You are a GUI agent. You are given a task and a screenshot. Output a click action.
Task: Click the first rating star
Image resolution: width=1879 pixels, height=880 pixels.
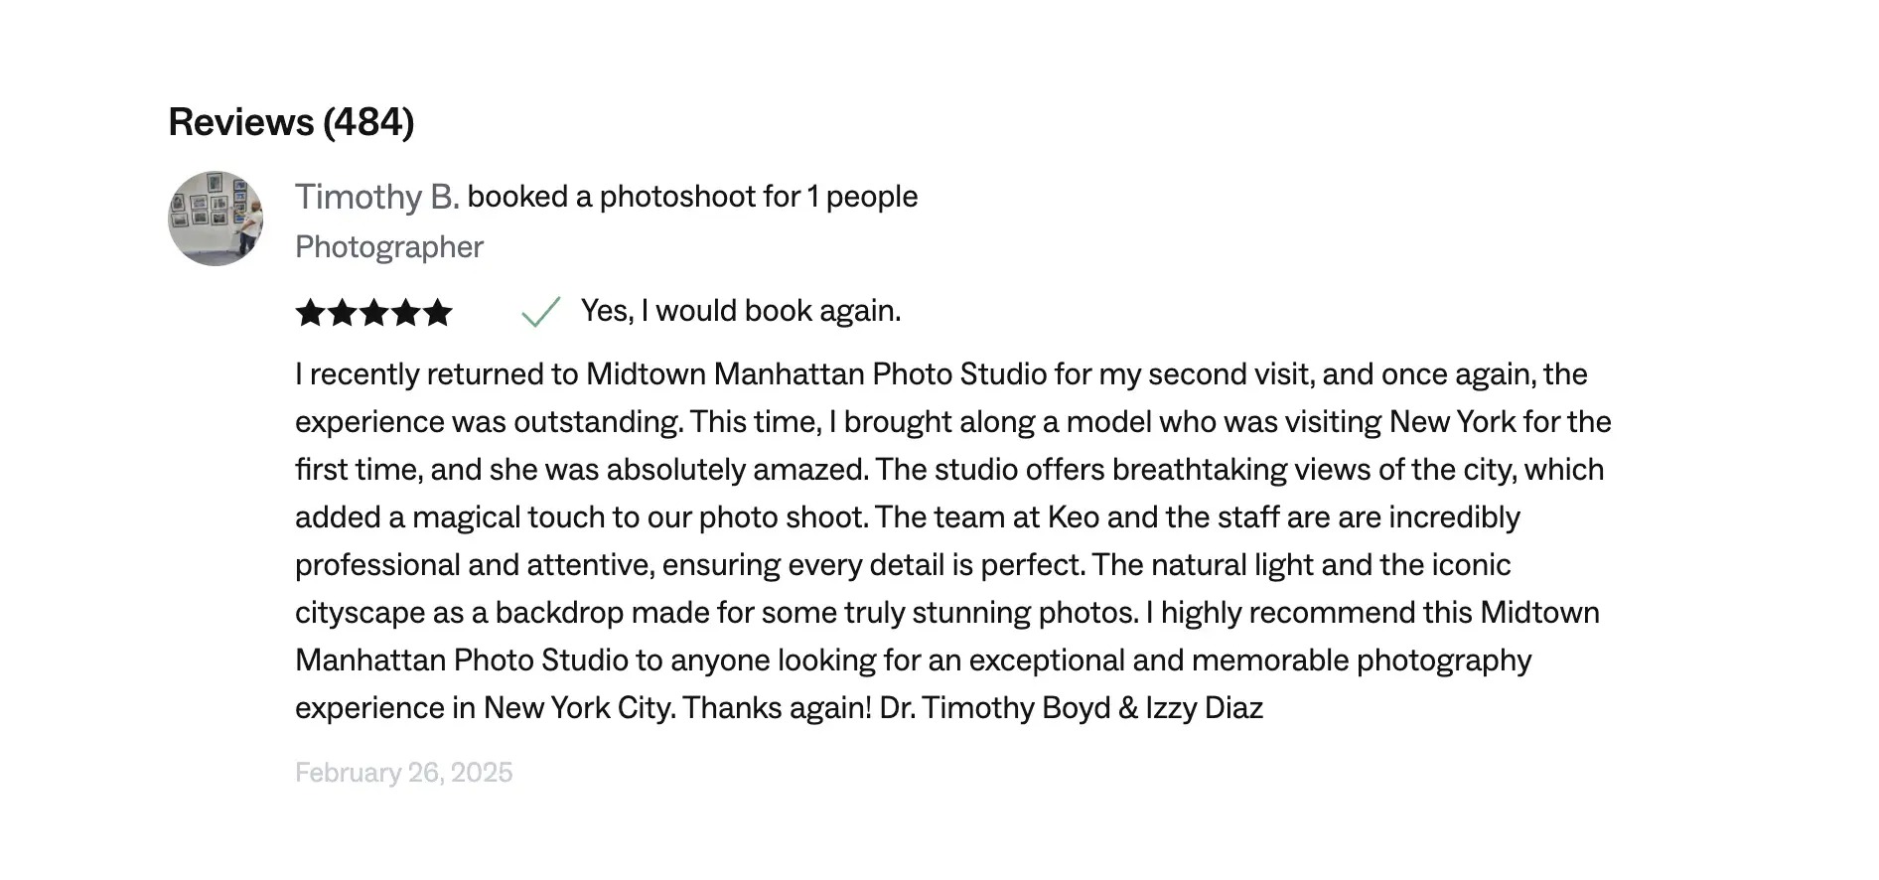[x=311, y=313]
